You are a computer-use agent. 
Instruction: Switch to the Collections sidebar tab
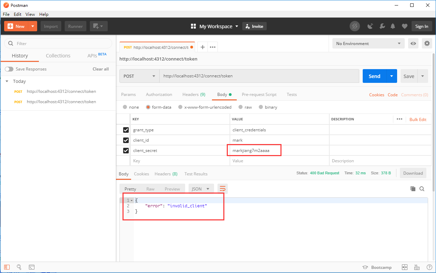point(58,56)
